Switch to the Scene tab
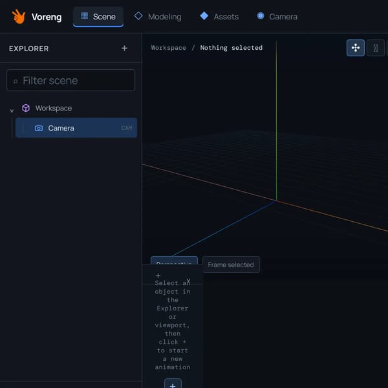 click(98, 17)
